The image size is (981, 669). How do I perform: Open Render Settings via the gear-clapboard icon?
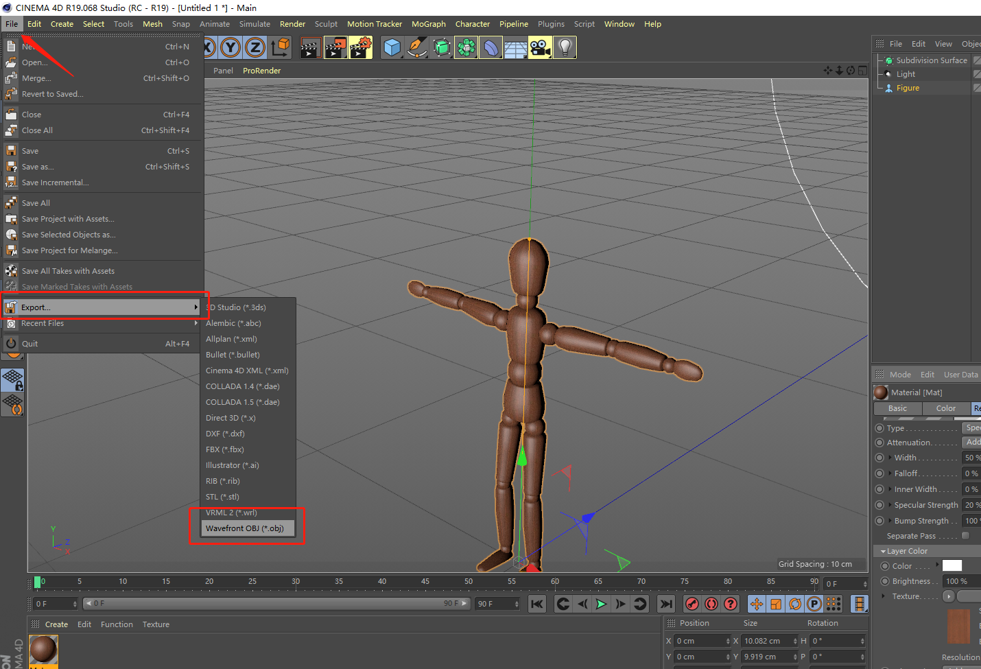359,47
